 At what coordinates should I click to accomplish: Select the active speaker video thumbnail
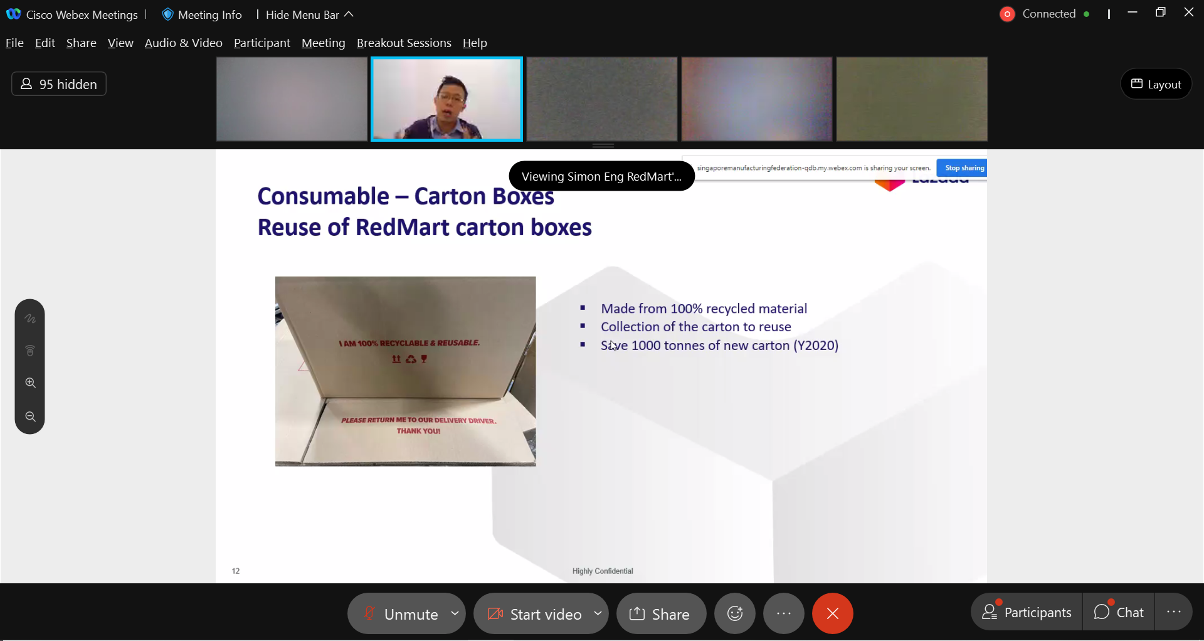(x=446, y=99)
